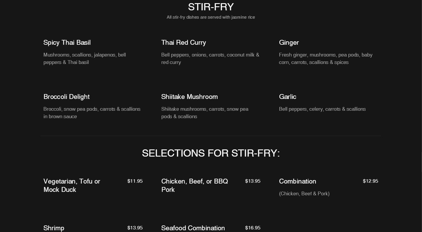Click the SELECTIONS FOR STIR-FRY heading
422x232 pixels.
pos(211,153)
